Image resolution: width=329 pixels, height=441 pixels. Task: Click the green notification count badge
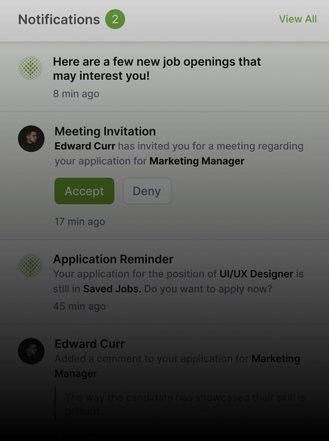point(115,19)
